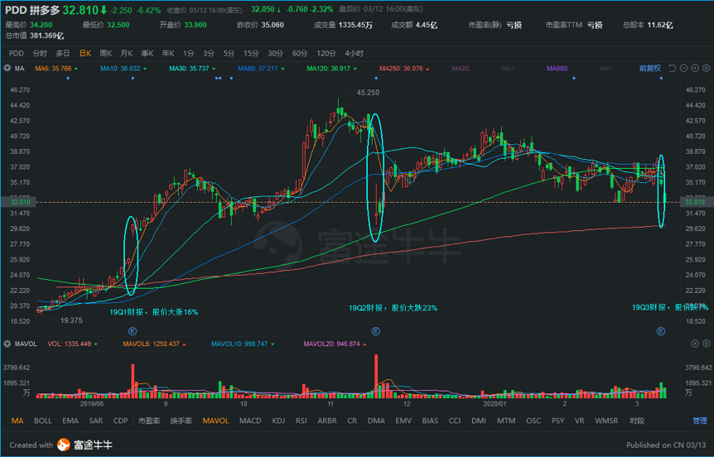
Task: Enable the EMA indicator
Action: (x=70, y=421)
